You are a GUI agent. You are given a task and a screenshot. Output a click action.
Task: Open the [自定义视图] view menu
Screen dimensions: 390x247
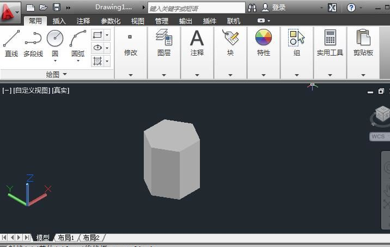[x=32, y=90]
